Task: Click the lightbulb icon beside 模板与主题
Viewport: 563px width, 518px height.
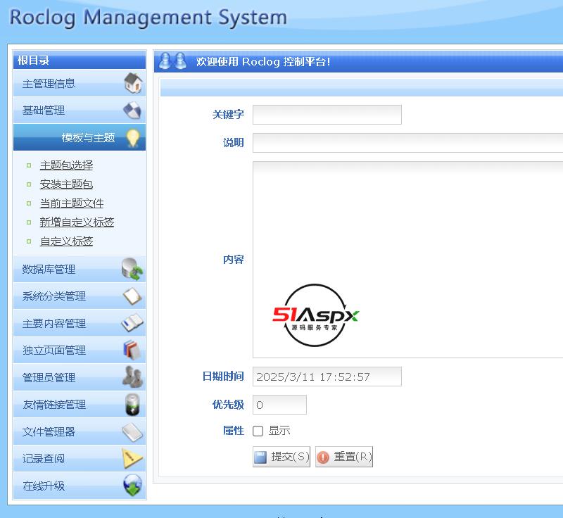Action: (x=133, y=138)
